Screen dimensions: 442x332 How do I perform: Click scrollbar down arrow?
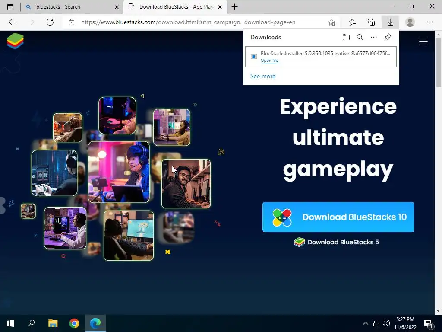(439, 311)
